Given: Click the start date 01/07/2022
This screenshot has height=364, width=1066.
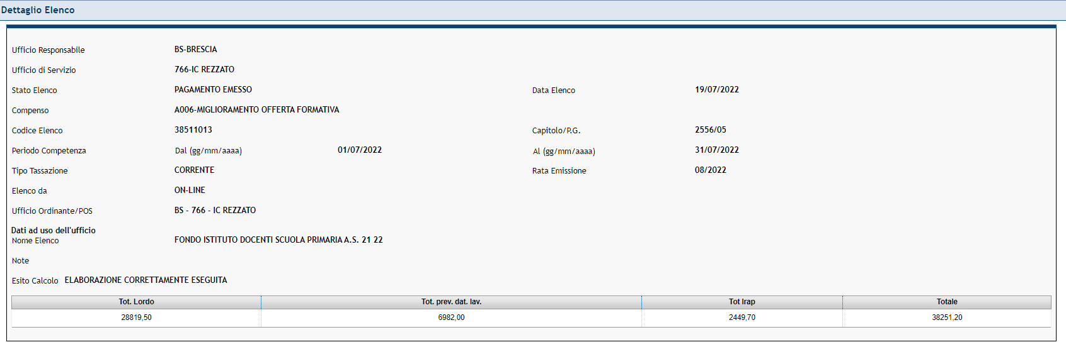Looking at the screenshot, I should coord(359,150).
